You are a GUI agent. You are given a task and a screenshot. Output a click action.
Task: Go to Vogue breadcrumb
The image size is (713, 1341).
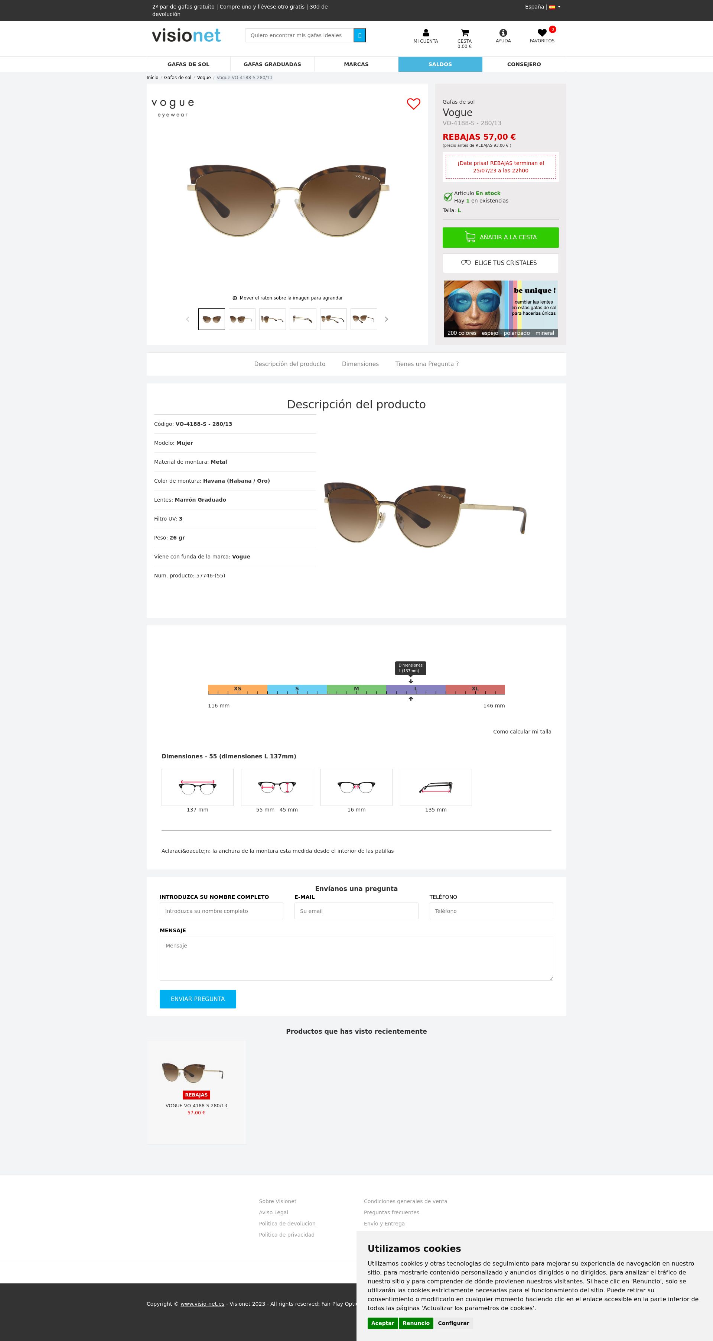(204, 78)
